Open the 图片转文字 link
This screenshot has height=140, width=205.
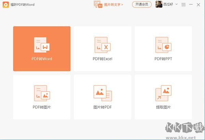tap(113, 5)
